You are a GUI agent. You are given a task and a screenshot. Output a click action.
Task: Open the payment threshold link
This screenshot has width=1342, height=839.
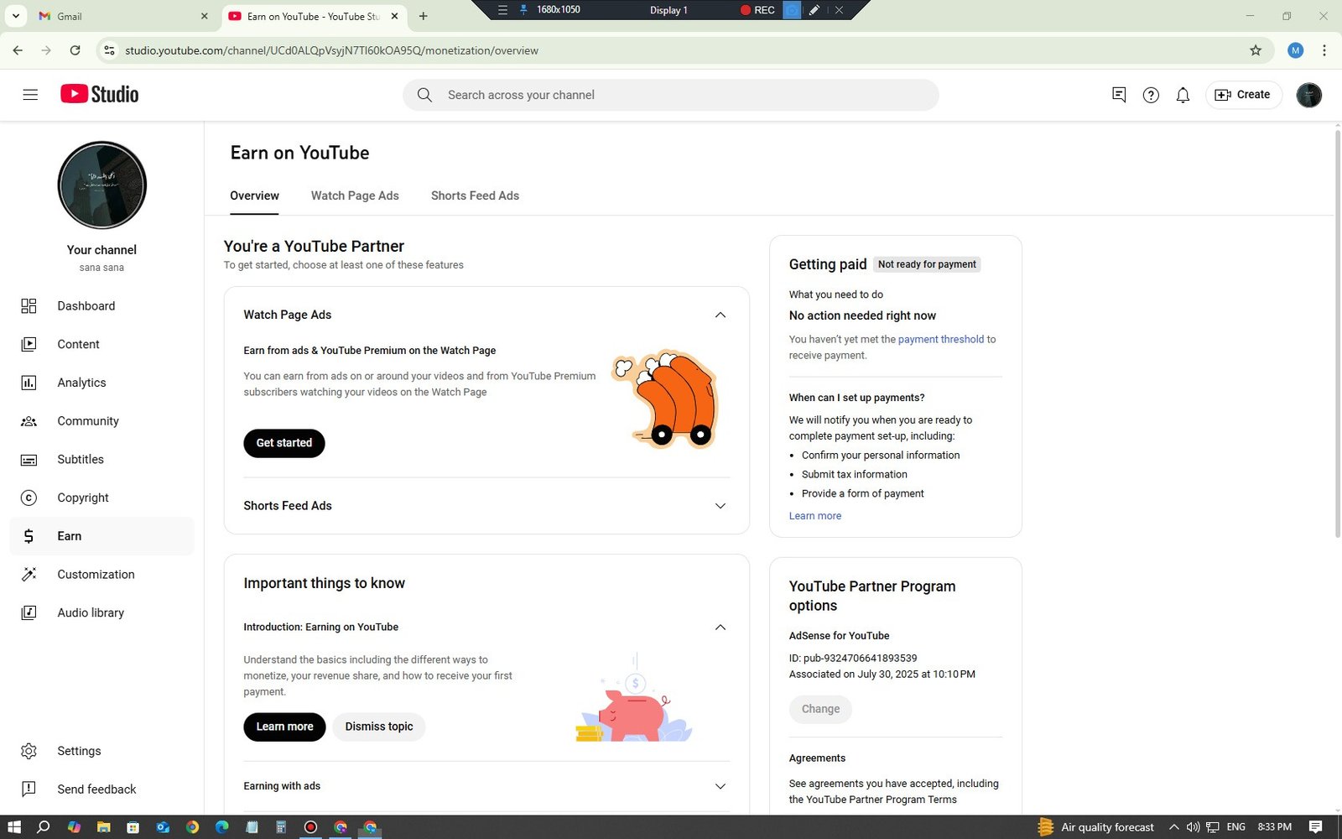pos(940,340)
